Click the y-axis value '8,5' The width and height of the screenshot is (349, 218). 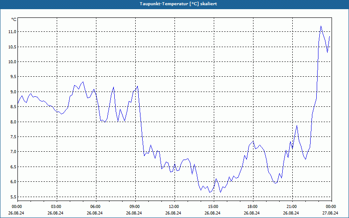pos(14,107)
